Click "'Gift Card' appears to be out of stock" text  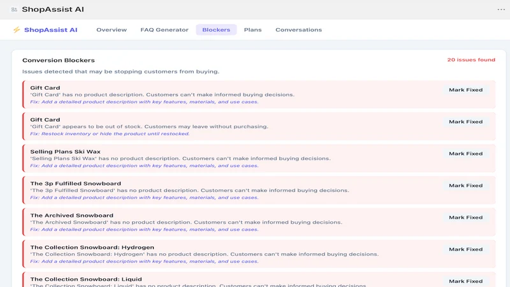149,126
